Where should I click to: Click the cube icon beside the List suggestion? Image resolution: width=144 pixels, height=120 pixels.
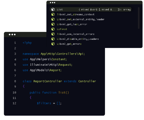53,9
